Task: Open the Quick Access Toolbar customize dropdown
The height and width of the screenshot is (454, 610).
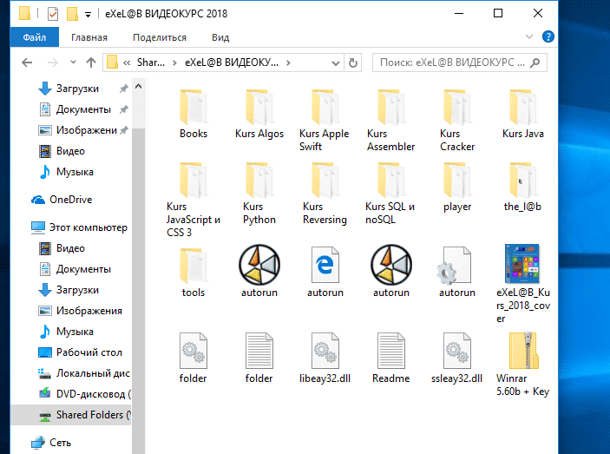Action: pos(89,15)
